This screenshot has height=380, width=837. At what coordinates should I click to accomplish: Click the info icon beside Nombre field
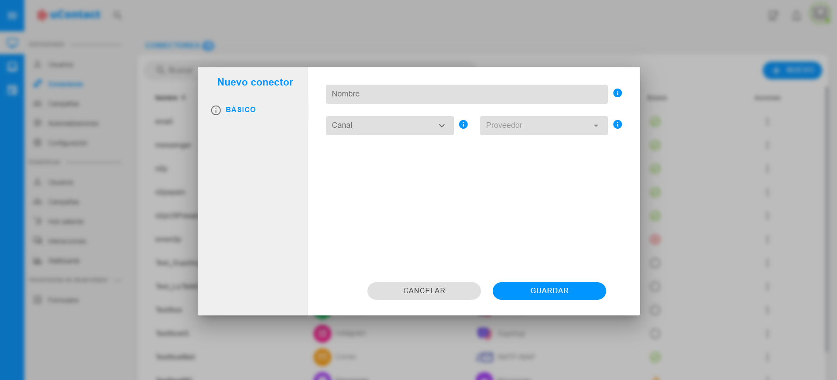617,93
